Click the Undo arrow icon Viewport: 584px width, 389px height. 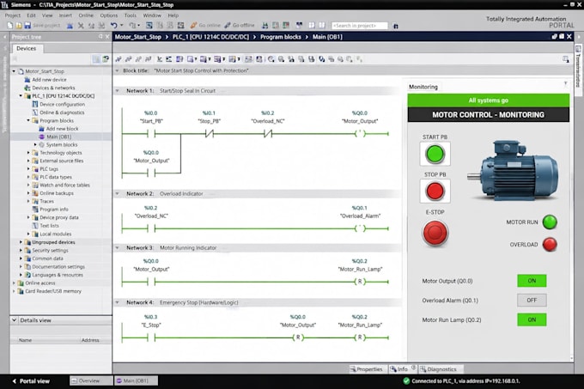[113, 25]
